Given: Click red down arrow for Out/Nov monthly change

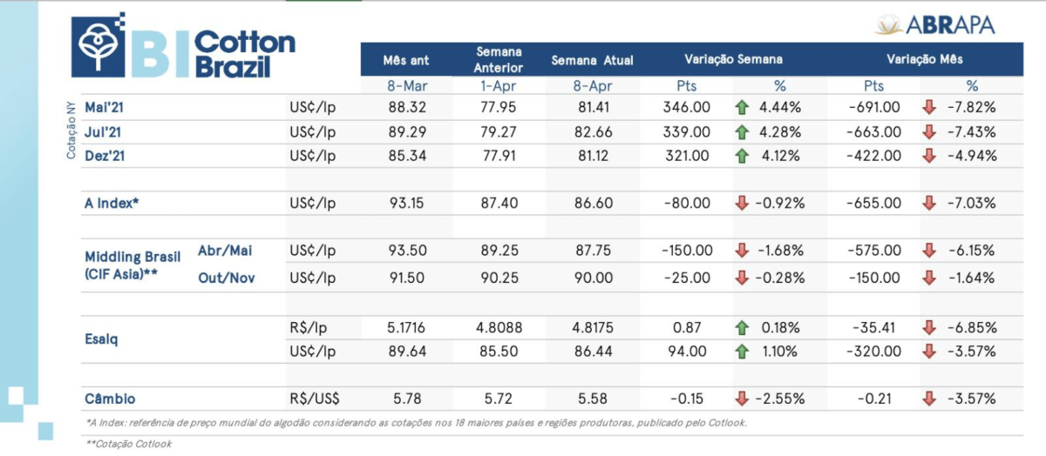Looking at the screenshot, I should [929, 278].
